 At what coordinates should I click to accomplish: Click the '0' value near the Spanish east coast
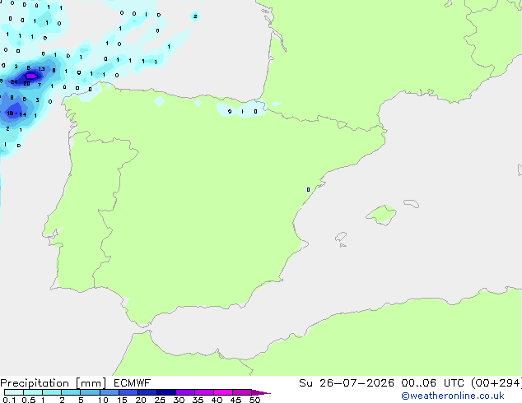pos(308,189)
